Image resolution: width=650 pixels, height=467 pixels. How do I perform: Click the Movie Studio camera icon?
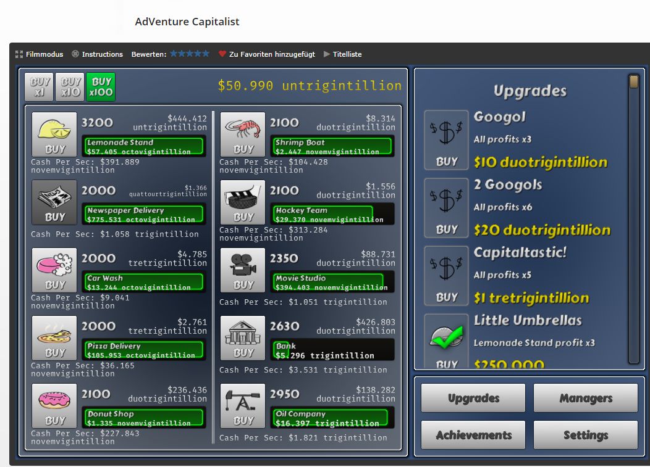243,270
